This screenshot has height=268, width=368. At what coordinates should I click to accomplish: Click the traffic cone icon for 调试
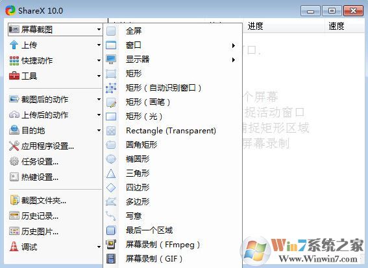coord(14,247)
